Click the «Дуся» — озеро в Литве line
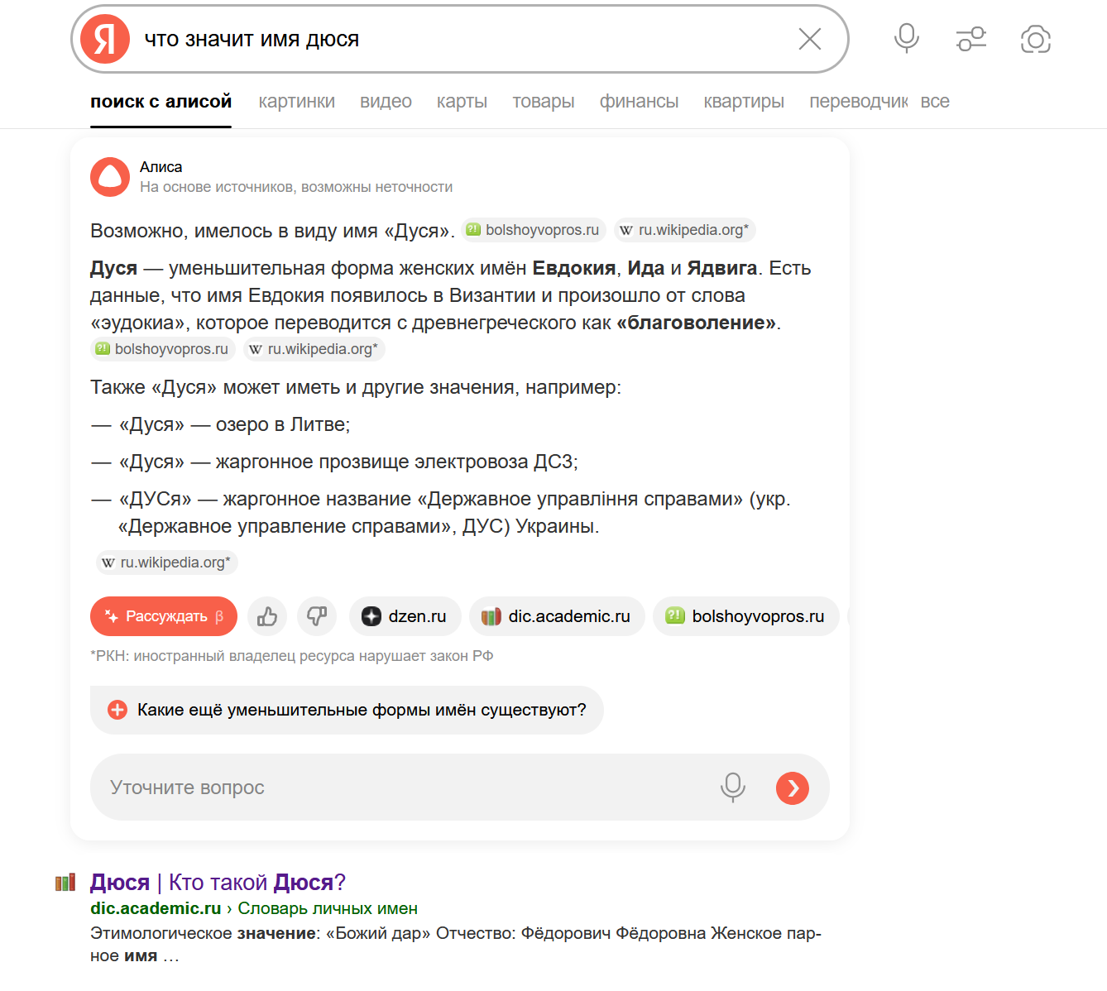 coord(235,424)
